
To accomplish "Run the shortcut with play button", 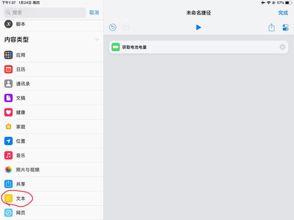I will coord(199,28).
